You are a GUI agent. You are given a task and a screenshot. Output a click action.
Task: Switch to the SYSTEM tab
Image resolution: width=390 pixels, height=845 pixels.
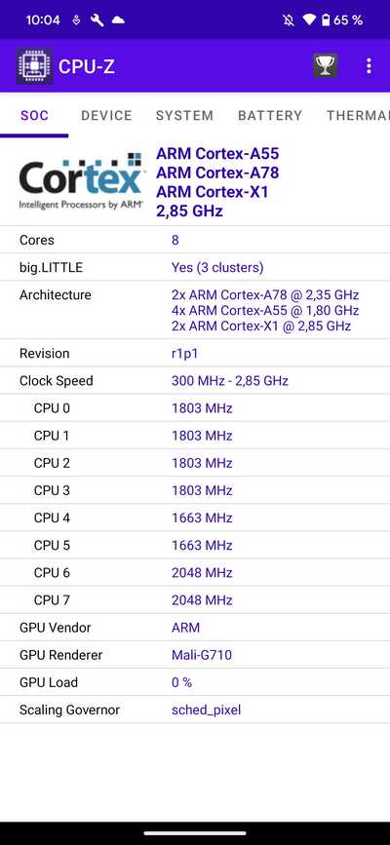point(184,115)
